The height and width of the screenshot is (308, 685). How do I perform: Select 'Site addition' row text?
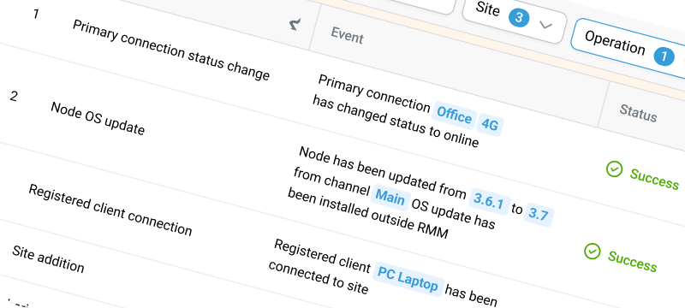[48, 258]
